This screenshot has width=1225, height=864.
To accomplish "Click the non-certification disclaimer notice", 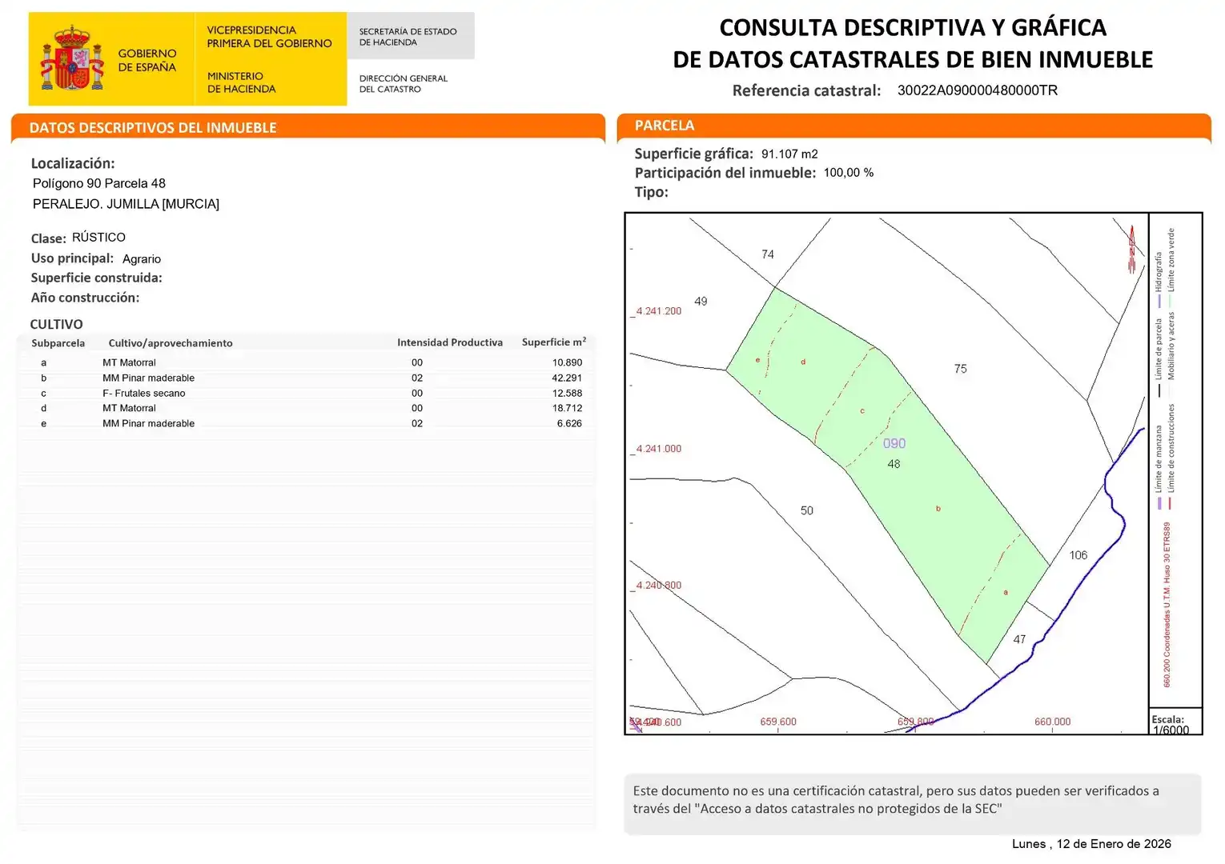I will point(913,804).
